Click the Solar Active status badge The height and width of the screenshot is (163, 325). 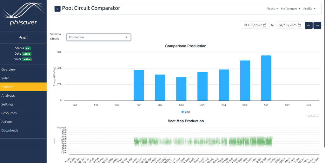(27, 59)
